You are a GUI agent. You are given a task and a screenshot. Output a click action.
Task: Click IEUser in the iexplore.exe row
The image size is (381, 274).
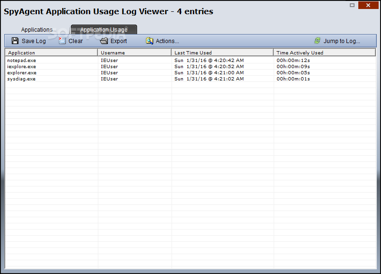click(x=109, y=66)
